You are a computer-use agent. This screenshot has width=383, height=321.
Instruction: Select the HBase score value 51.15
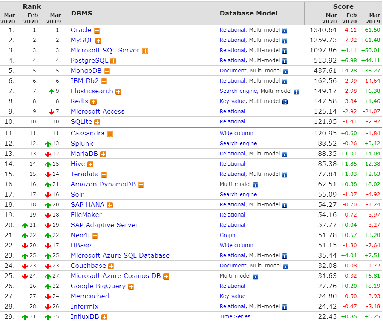click(327, 245)
